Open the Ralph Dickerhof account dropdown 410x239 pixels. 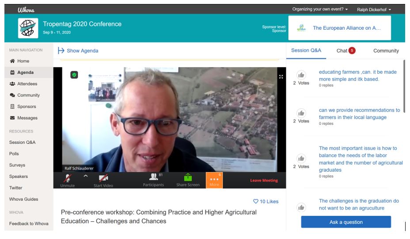374,10
